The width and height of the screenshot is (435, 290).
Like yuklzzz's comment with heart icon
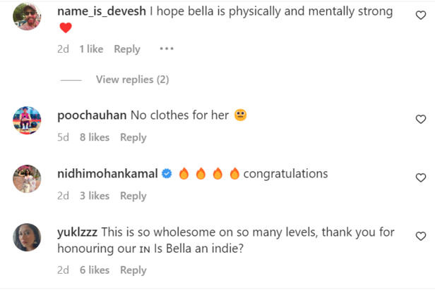(421, 237)
